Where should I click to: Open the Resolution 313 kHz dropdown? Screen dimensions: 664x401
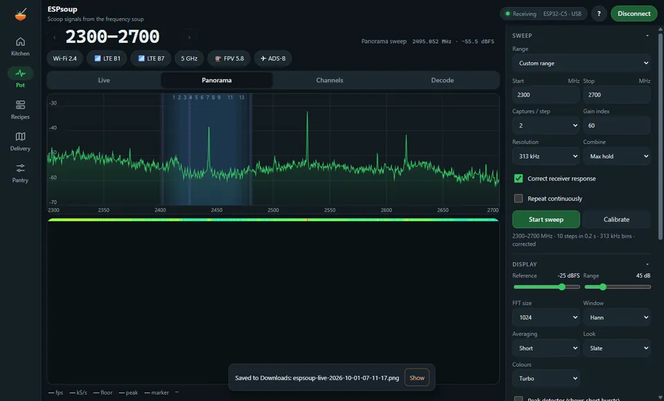click(x=546, y=156)
